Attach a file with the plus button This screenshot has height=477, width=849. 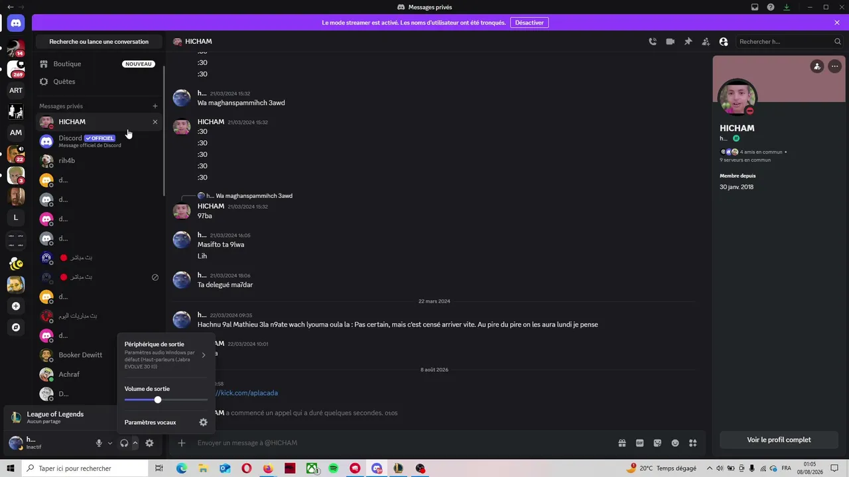182,443
